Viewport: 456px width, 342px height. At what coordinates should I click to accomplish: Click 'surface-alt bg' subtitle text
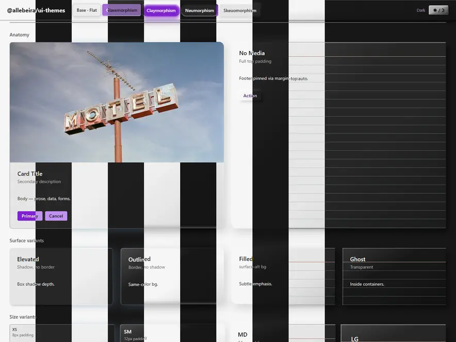(x=252, y=266)
